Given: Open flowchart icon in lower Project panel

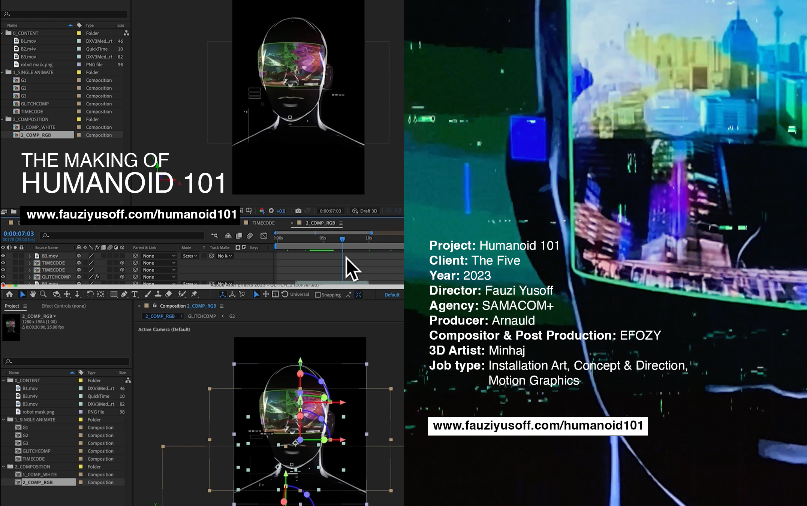Looking at the screenshot, I should pos(128,380).
